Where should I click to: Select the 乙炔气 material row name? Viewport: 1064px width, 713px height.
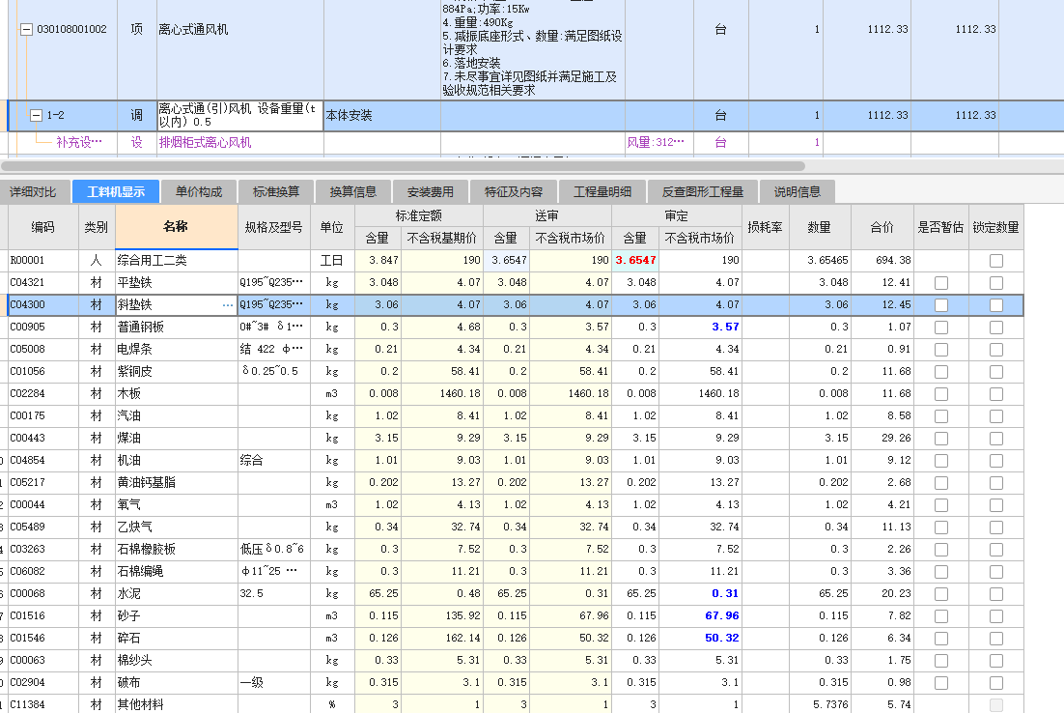(x=134, y=527)
